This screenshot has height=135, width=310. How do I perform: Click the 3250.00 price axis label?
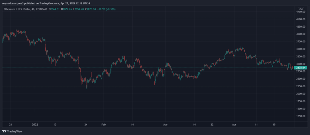coord(301,56)
